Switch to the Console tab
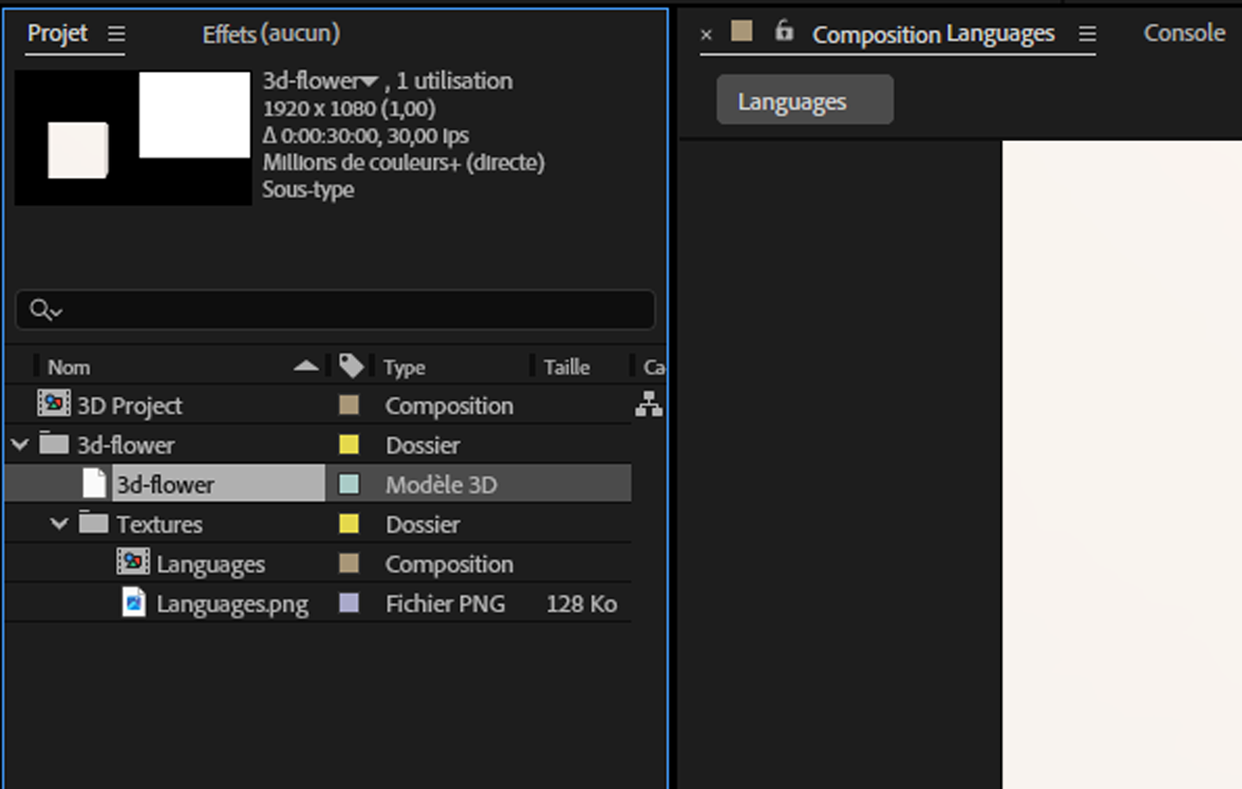Viewport: 1242px width, 789px height. pos(1183,33)
